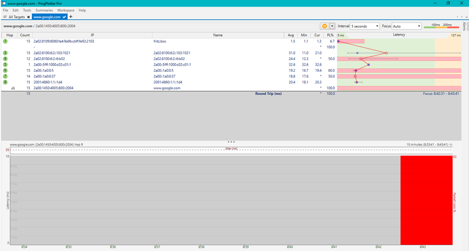This screenshot has height=251, width=469.
Task: Pause the trace with the orange pause button
Action: click(324, 26)
